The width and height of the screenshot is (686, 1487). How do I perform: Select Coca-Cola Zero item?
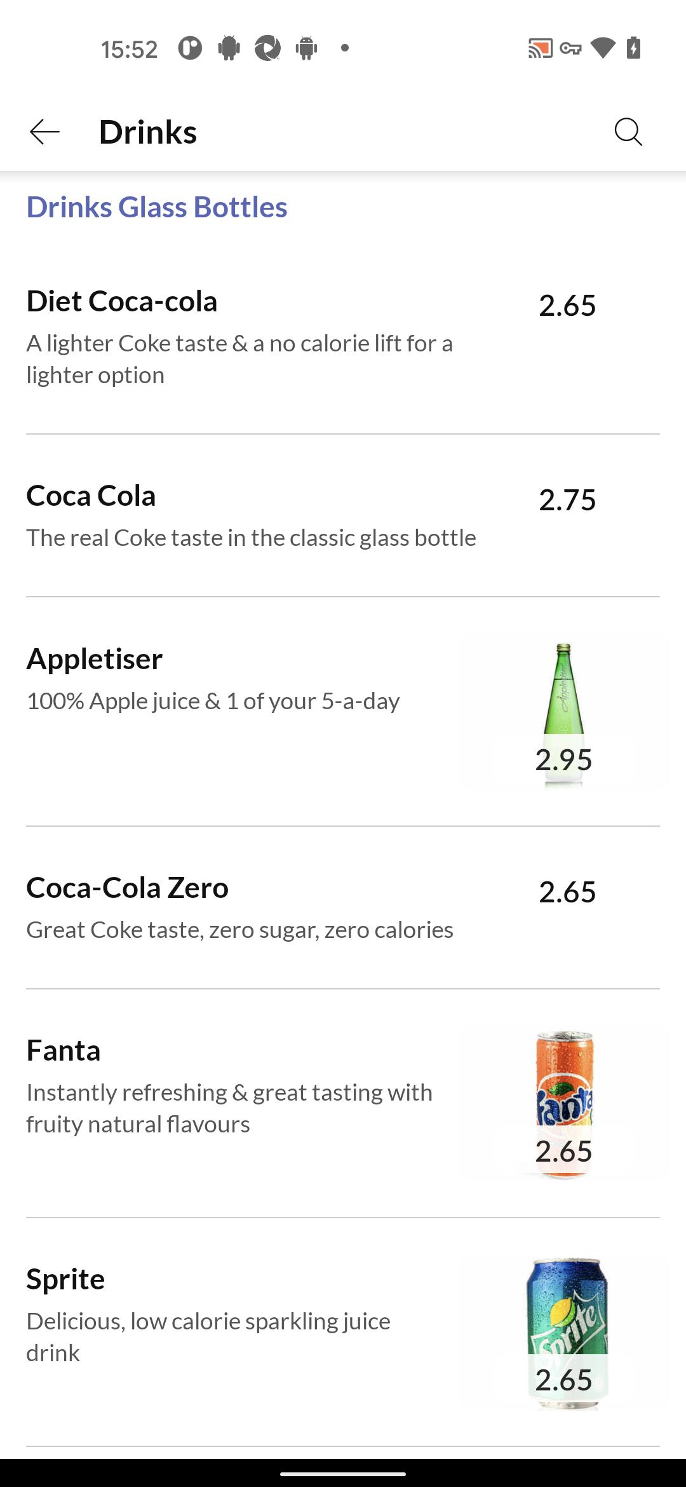343,907
